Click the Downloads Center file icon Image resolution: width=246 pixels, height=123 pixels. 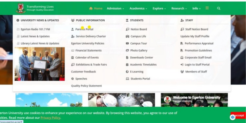pos(127,58)
